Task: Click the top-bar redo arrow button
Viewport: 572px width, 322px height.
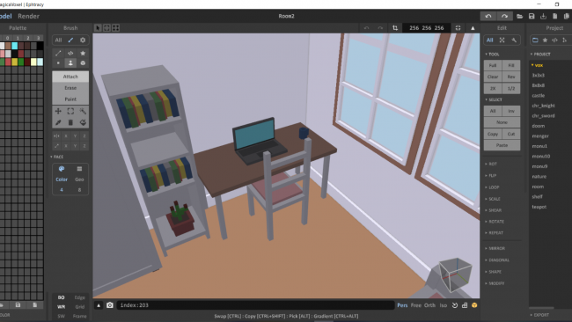Action: pos(504,16)
